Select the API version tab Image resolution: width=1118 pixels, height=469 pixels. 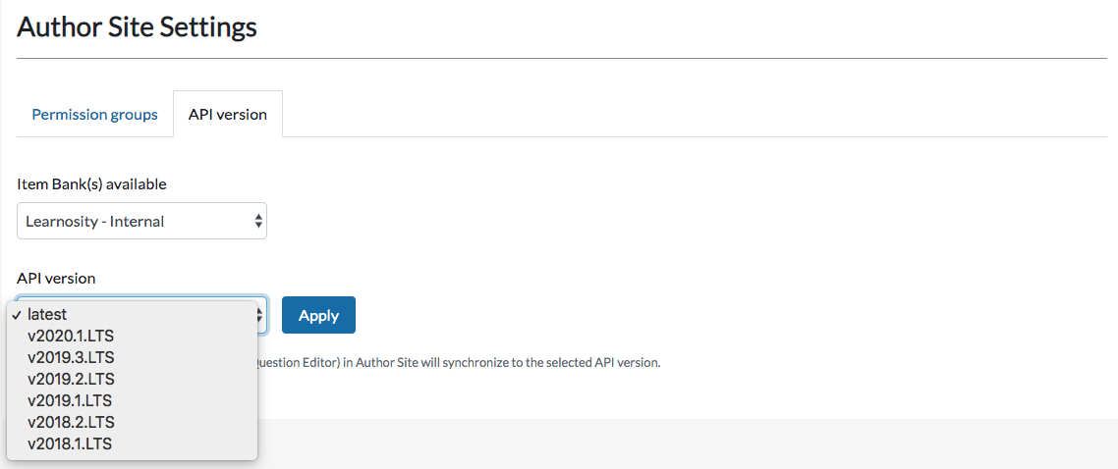228,114
